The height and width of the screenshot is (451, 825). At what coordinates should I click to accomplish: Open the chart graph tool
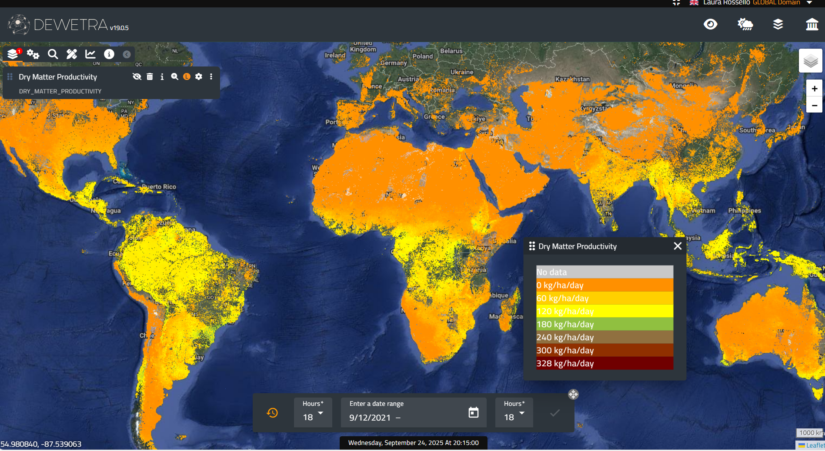click(x=90, y=54)
